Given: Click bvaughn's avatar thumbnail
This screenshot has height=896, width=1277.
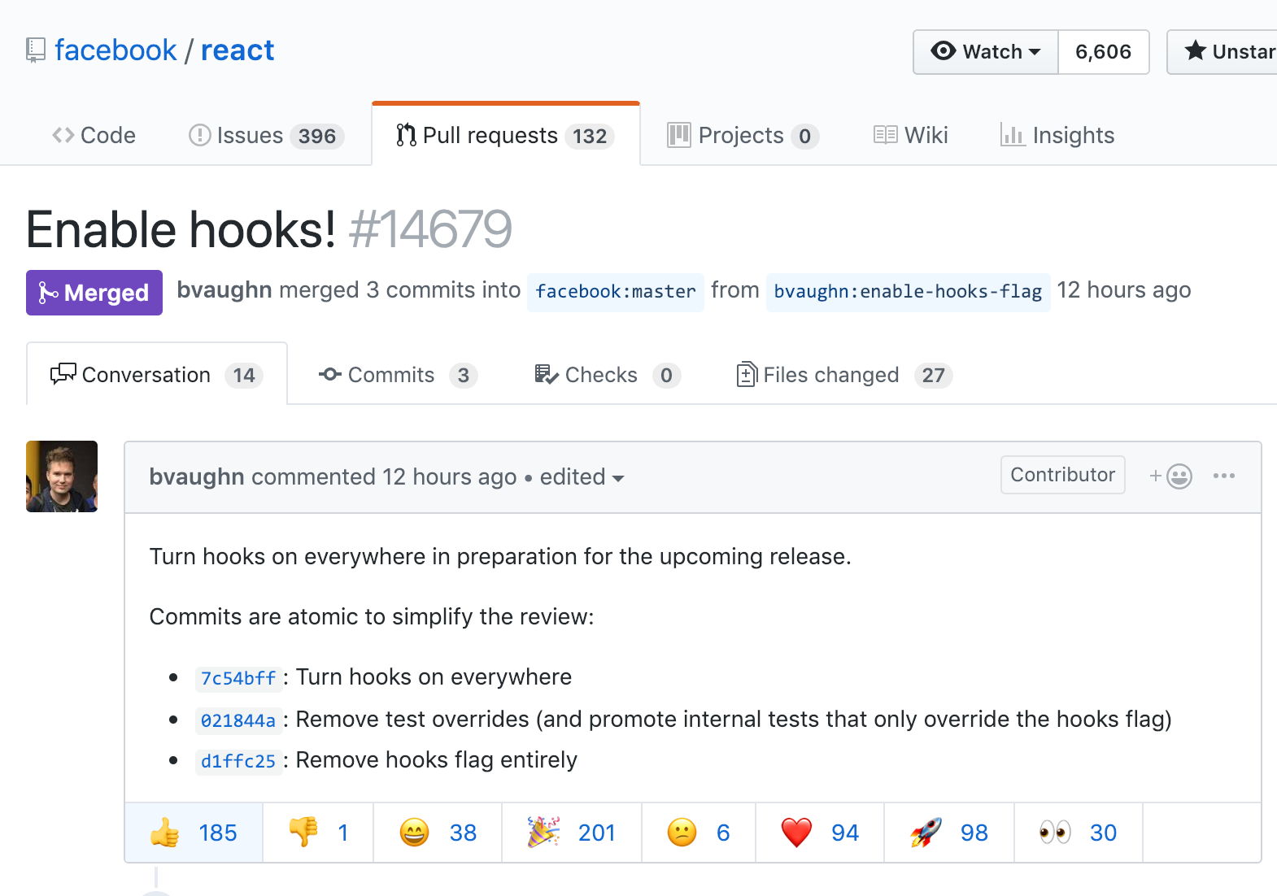Looking at the screenshot, I should click(x=62, y=476).
